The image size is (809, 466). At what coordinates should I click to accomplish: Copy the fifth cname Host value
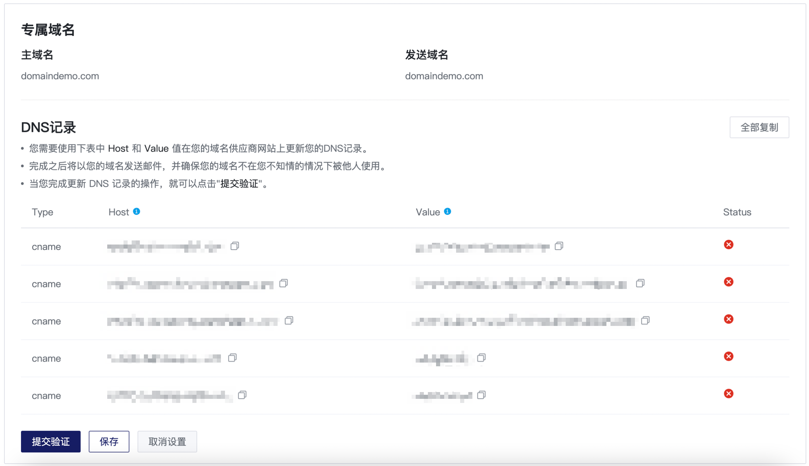click(242, 395)
